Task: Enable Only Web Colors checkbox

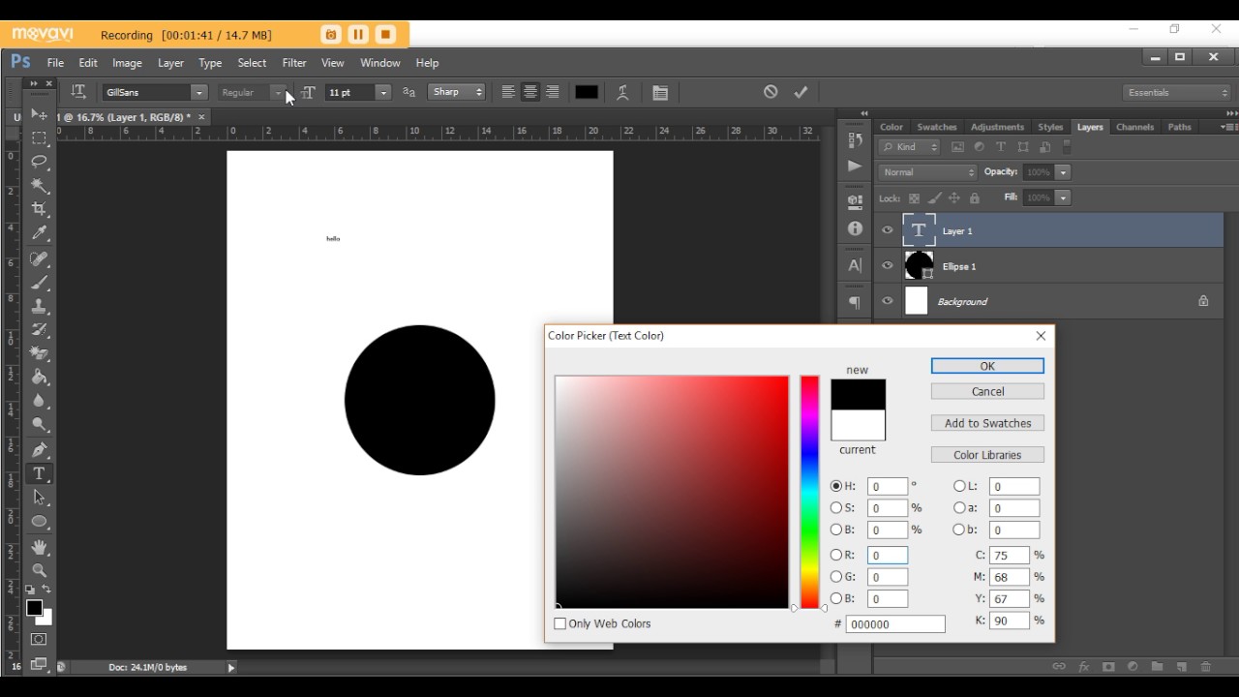Action: [559, 624]
